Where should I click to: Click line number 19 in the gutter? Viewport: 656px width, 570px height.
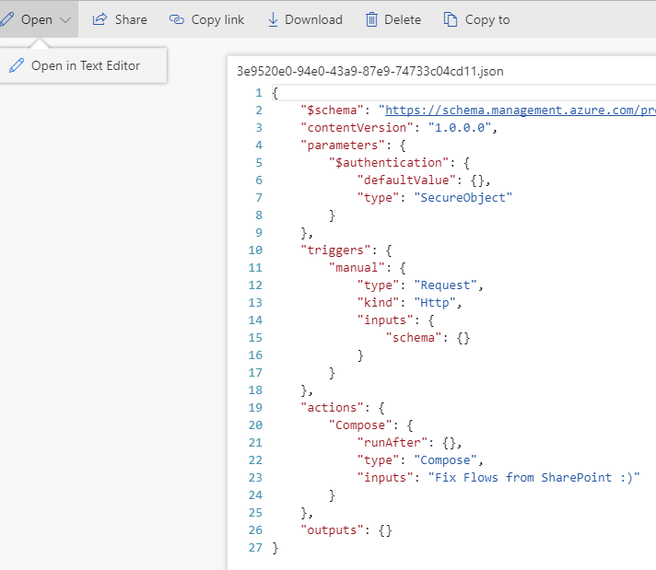pos(256,407)
